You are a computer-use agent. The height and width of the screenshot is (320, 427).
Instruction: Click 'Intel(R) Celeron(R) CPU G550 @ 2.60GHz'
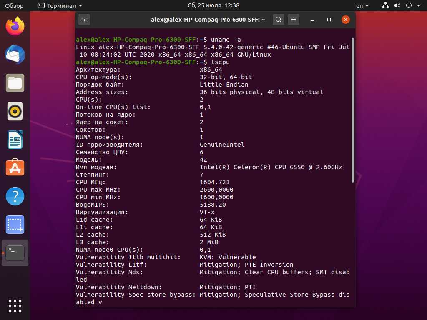(x=271, y=167)
